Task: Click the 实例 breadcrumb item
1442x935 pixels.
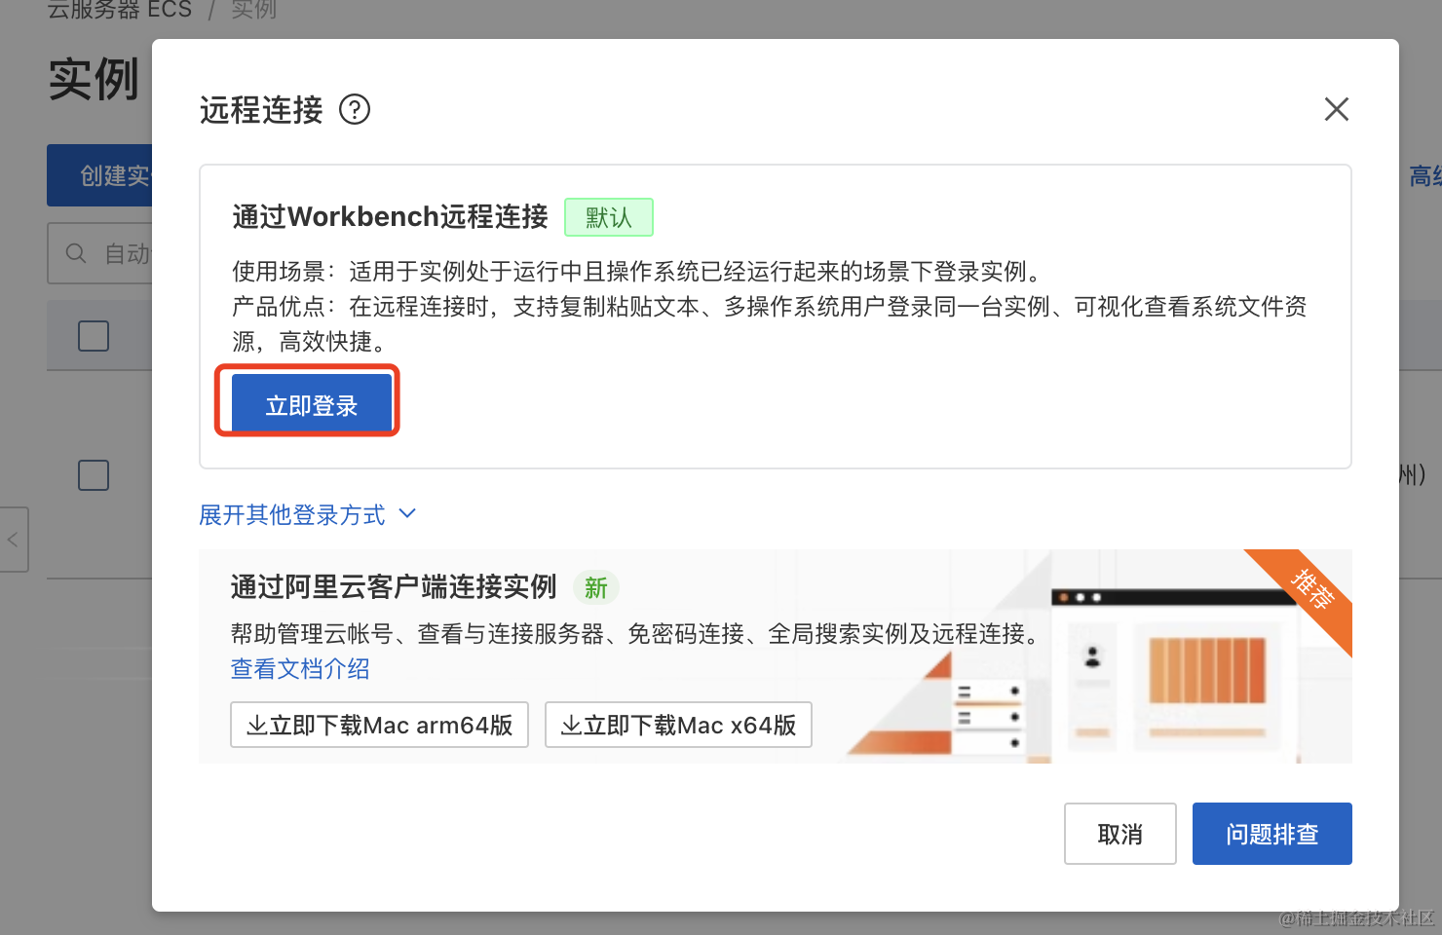Action: [x=253, y=10]
